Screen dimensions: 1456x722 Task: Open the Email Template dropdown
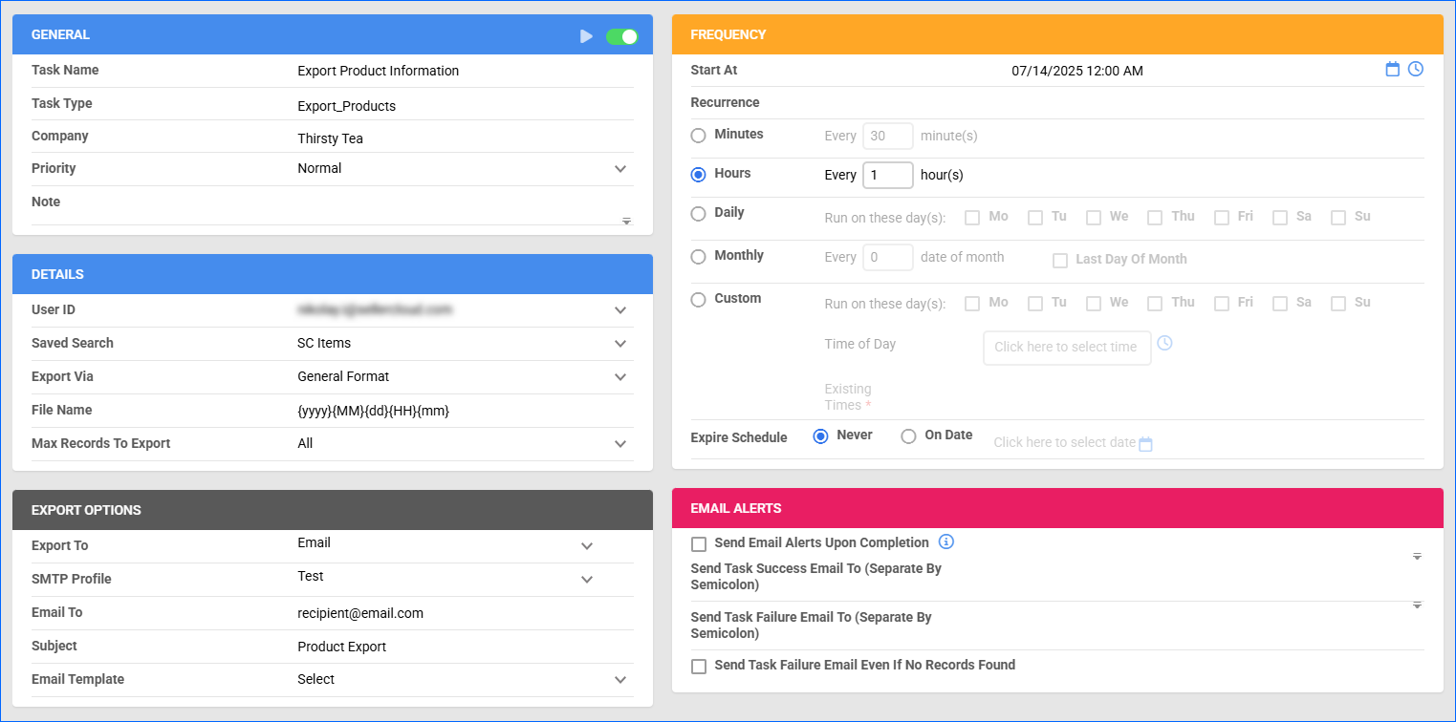(620, 680)
